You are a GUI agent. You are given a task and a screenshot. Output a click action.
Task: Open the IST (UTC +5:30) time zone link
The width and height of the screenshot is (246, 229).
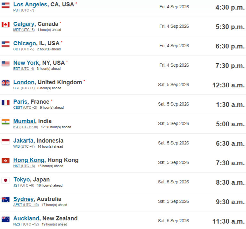click(x=26, y=127)
